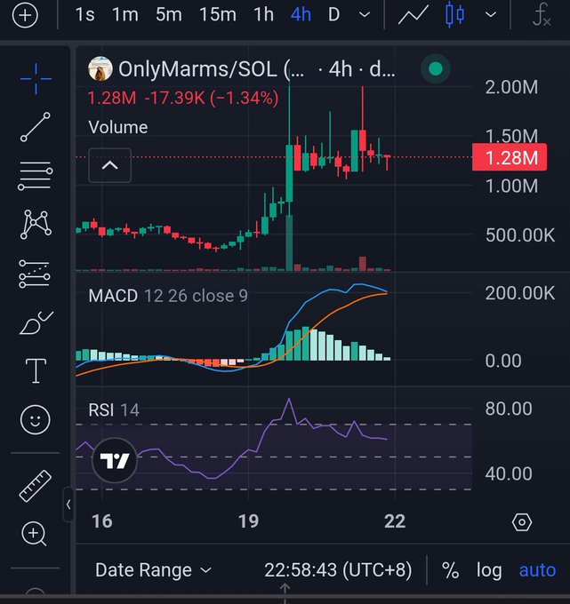Click the 2.00M price axis label
570x604 pixels.
[x=511, y=87]
